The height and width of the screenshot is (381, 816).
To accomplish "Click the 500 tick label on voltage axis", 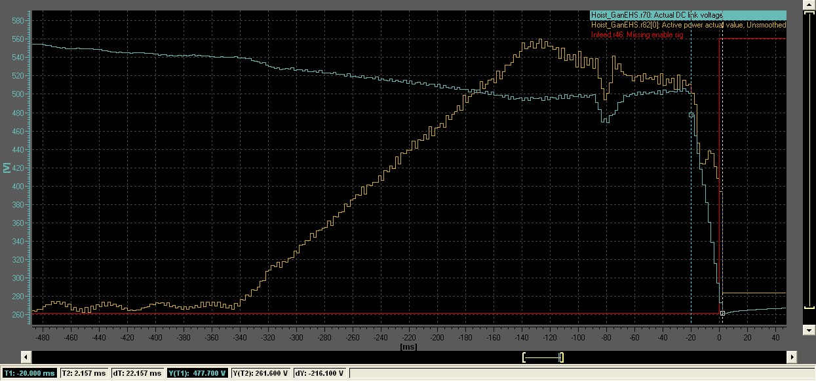I will click(18, 94).
